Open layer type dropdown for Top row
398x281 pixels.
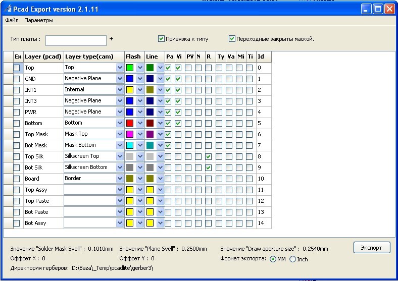pos(120,68)
